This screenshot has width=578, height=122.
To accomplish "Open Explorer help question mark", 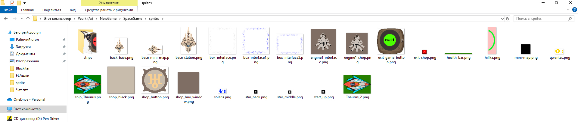I will click(574, 10).
